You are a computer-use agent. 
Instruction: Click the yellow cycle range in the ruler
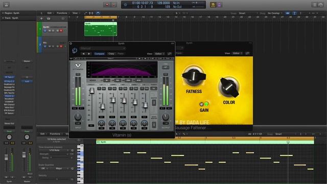pos(101,17)
